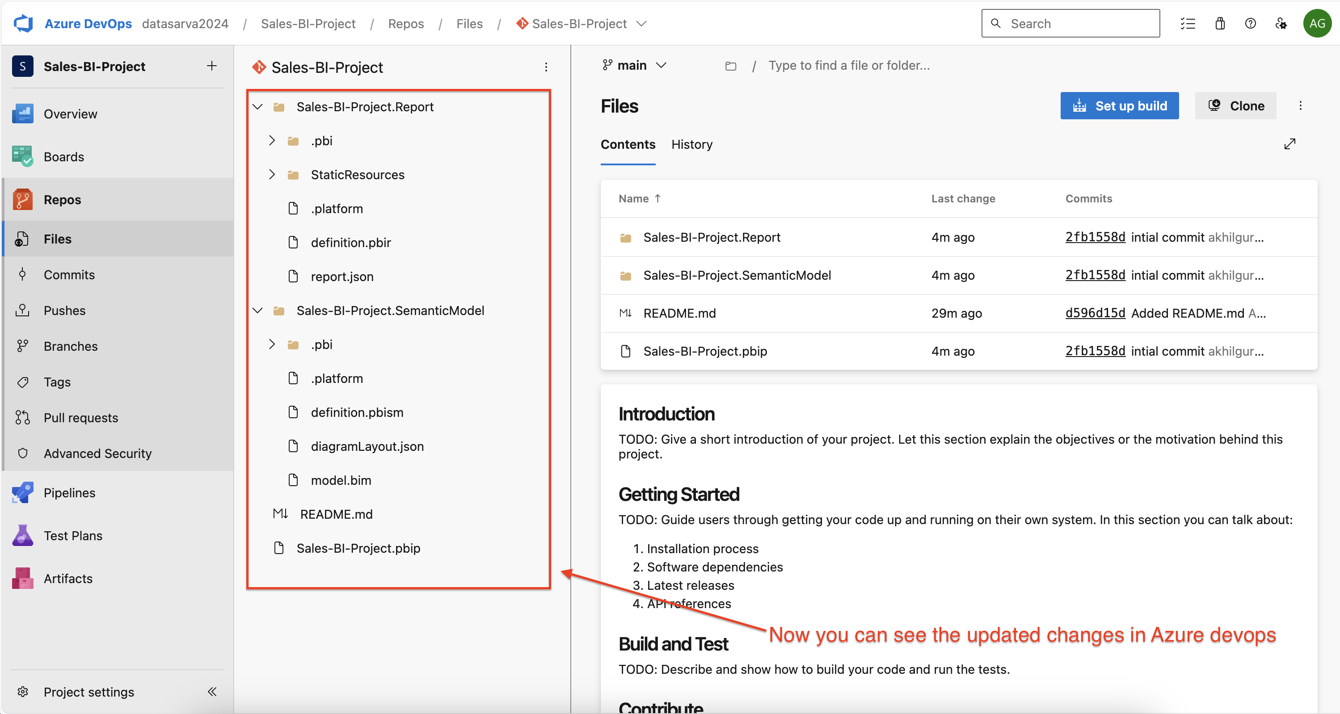Expand the StaticResources folder

click(x=272, y=175)
